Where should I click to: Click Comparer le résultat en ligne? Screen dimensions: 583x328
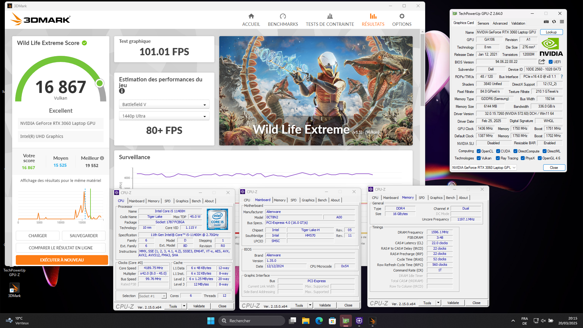[x=61, y=248]
